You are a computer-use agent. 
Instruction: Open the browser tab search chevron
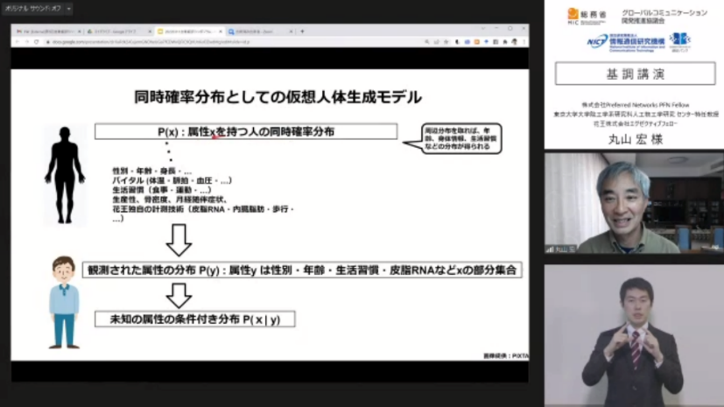tap(483, 29)
